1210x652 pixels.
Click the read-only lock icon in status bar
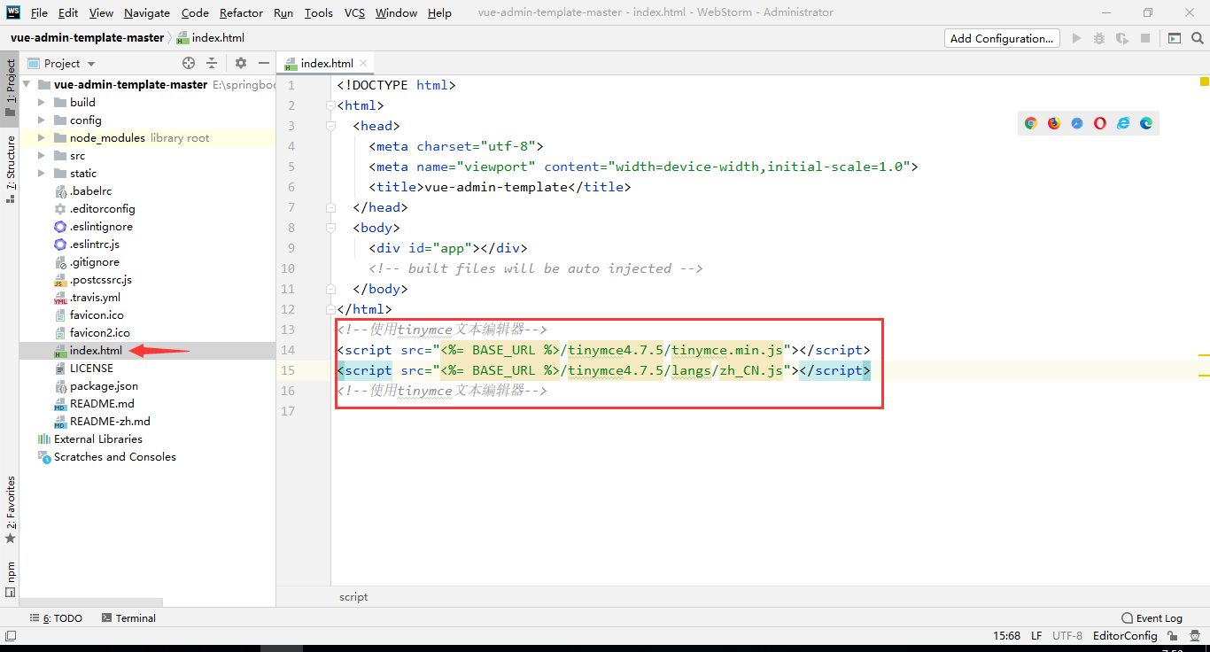tap(1173, 635)
